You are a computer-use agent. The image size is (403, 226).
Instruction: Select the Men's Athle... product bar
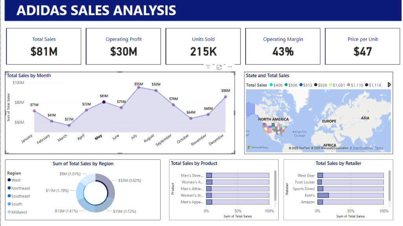pyautogui.click(x=238, y=189)
